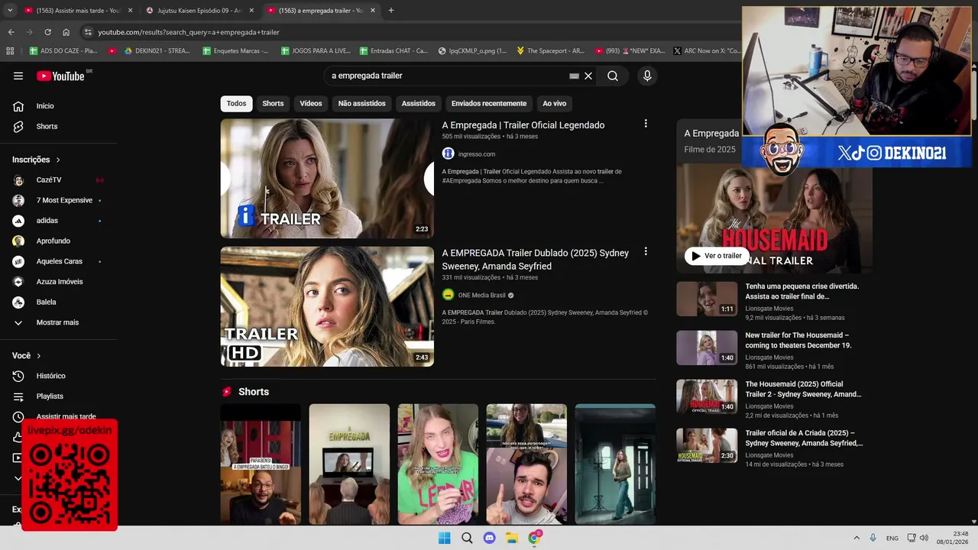The height and width of the screenshot is (550, 978).
Task: Select the Shorts filter chip
Action: pos(273,103)
